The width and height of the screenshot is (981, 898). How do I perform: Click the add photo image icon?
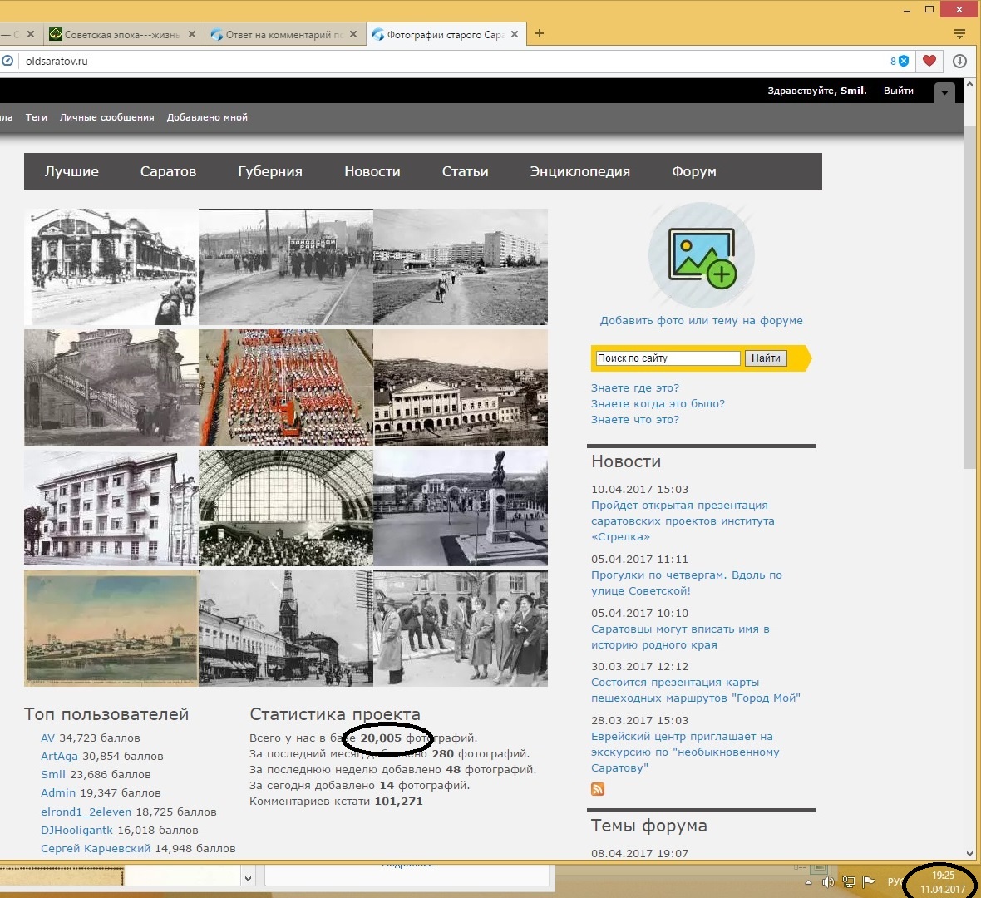pos(702,257)
